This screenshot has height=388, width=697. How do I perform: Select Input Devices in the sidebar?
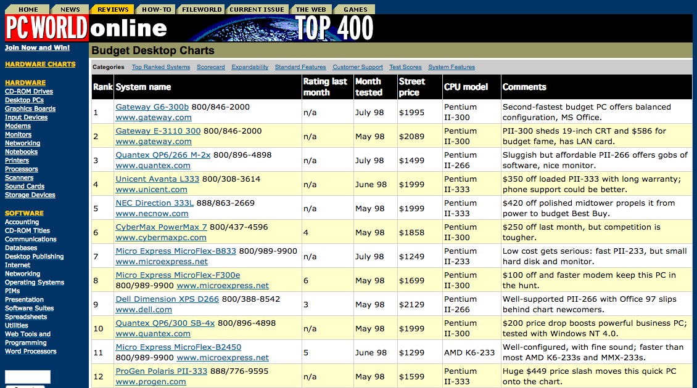tap(27, 117)
